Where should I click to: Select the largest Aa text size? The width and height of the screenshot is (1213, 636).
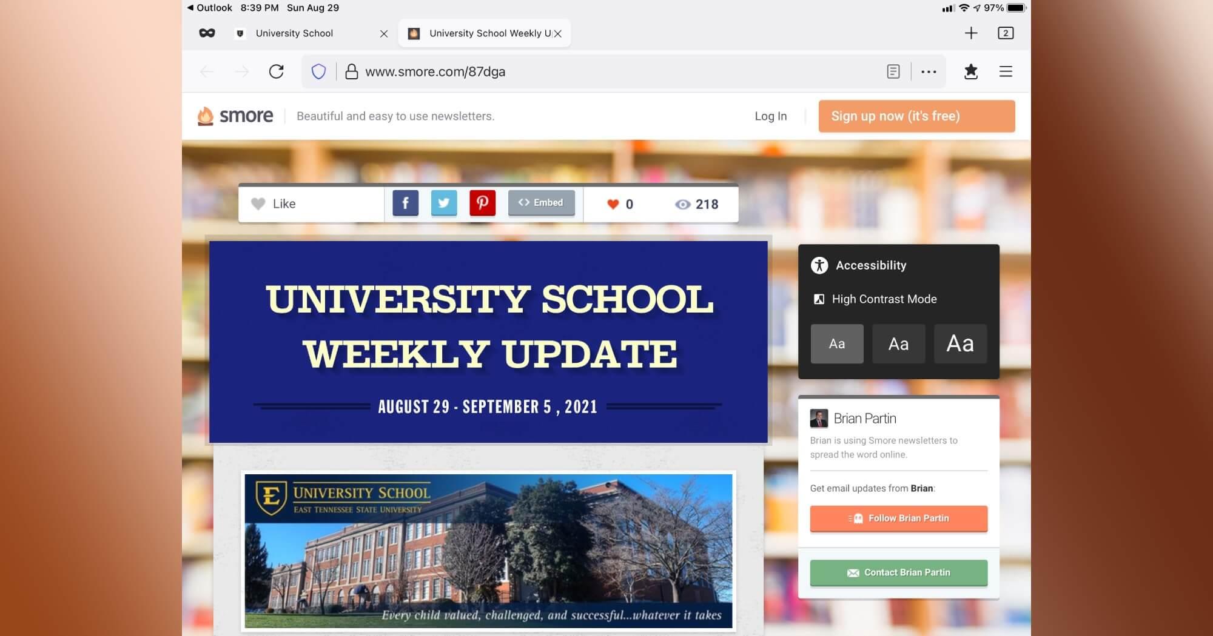(960, 344)
